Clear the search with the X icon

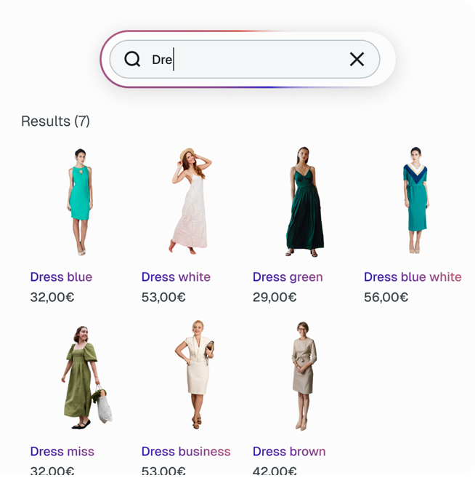click(357, 60)
